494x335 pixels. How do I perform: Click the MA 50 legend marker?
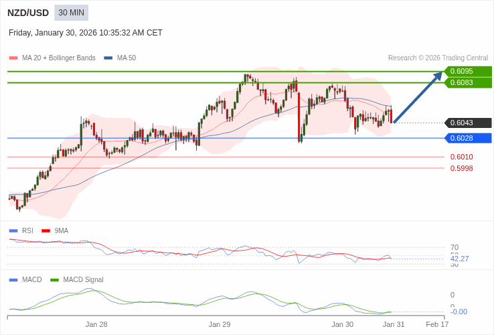[x=108, y=58]
